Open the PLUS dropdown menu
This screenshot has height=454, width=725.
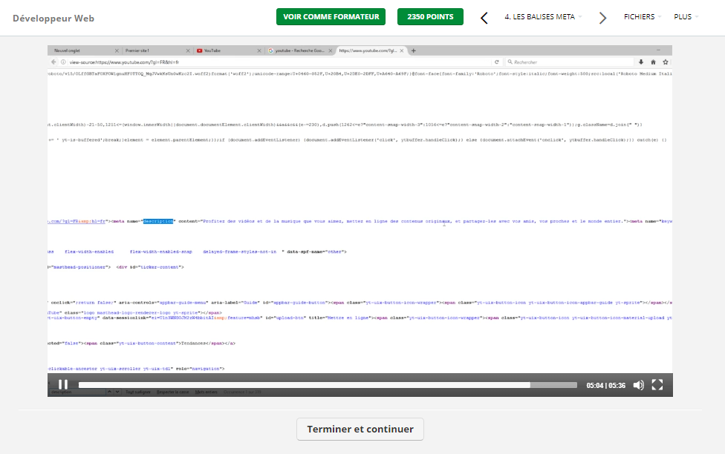click(x=686, y=17)
